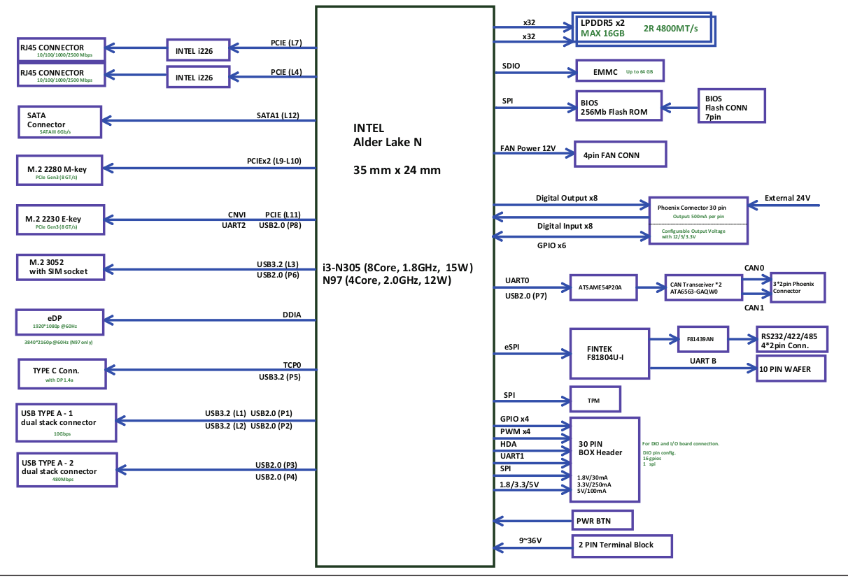Select the PCIE (L11) signal label
Screen dimensions: 848x581
(x=283, y=215)
